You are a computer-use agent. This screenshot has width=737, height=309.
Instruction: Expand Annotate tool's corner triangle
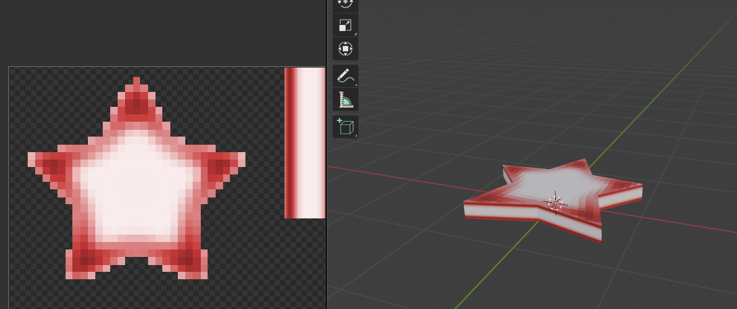[x=354, y=85]
